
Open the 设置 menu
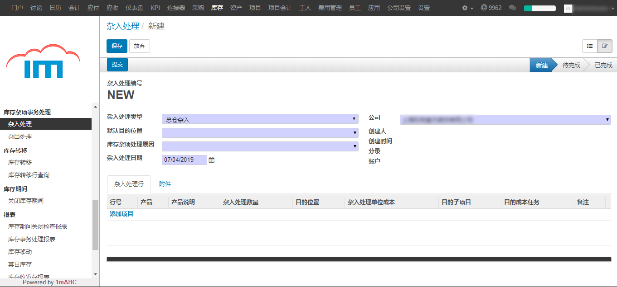click(x=424, y=8)
